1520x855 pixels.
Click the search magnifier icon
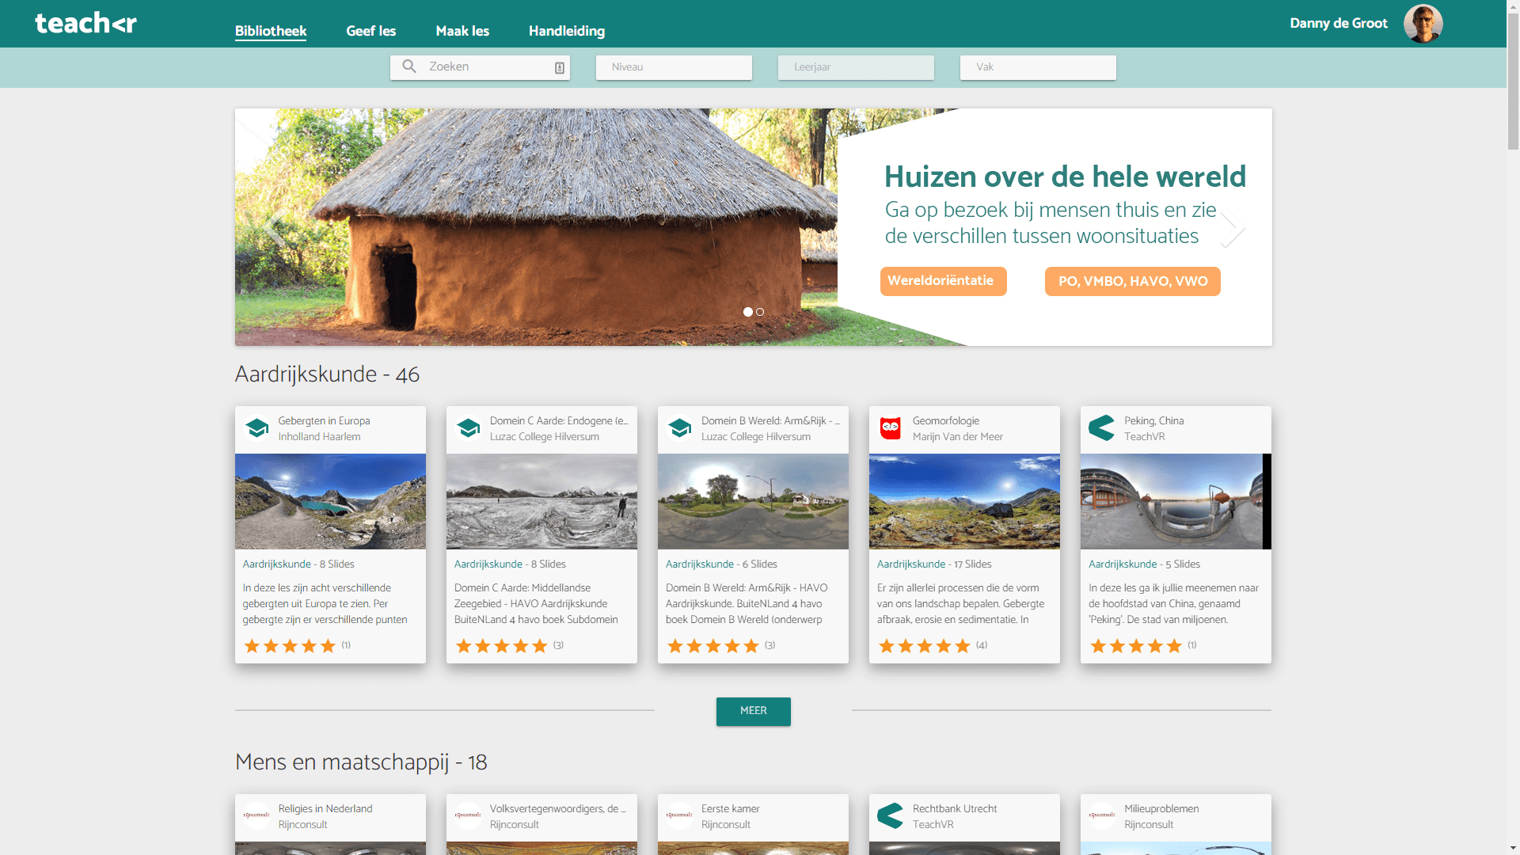coord(409,66)
